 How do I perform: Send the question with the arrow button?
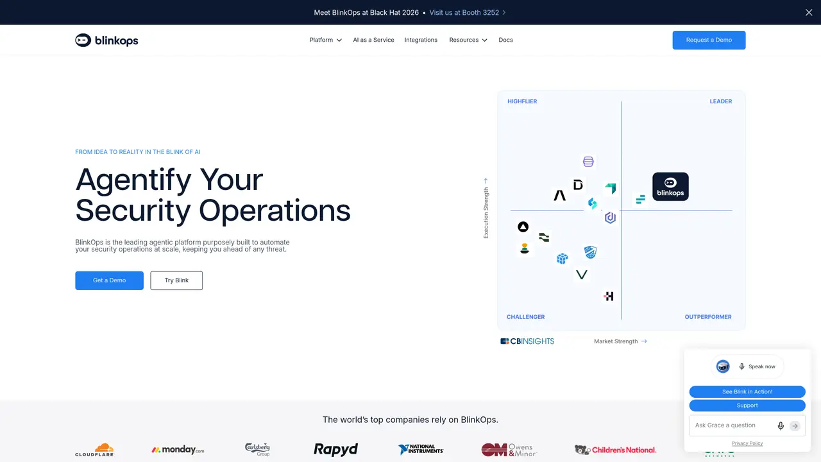coord(795,425)
